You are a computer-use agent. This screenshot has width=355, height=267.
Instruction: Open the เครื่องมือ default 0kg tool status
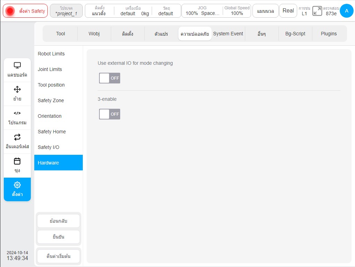[133, 11]
